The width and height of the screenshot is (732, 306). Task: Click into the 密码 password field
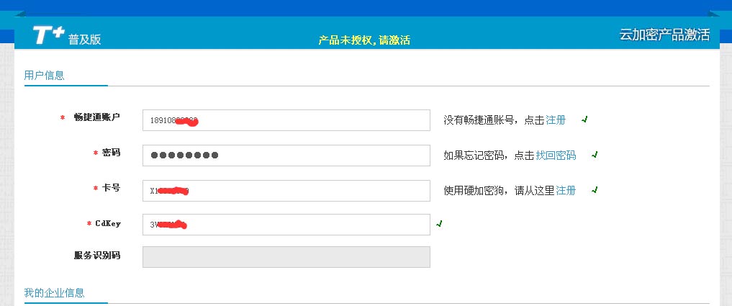click(286, 156)
